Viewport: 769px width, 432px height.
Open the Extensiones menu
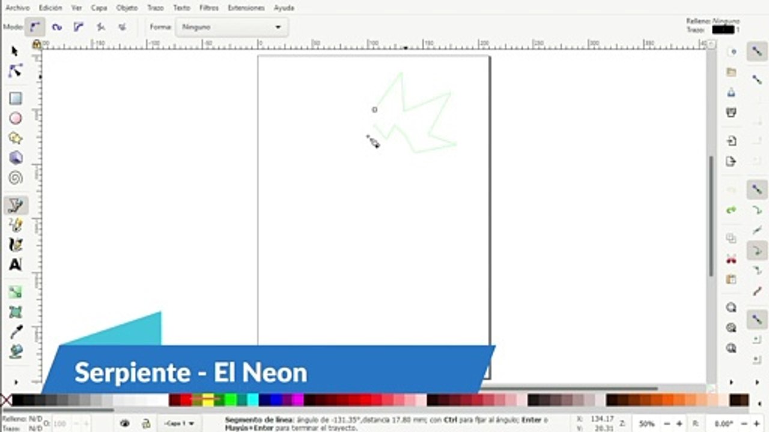[246, 8]
